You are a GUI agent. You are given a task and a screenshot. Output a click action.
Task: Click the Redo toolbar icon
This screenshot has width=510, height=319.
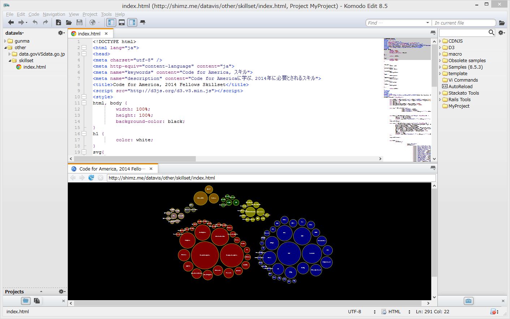pyautogui.click(x=46, y=22)
